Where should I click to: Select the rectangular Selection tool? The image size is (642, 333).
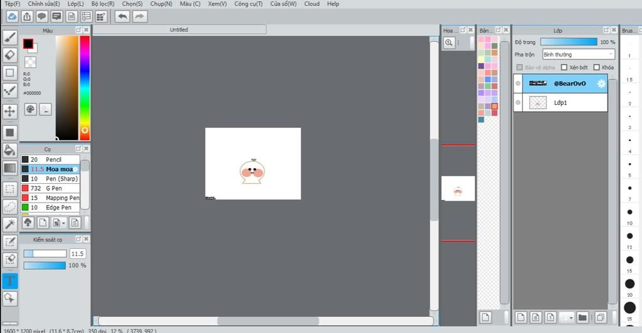(x=10, y=189)
